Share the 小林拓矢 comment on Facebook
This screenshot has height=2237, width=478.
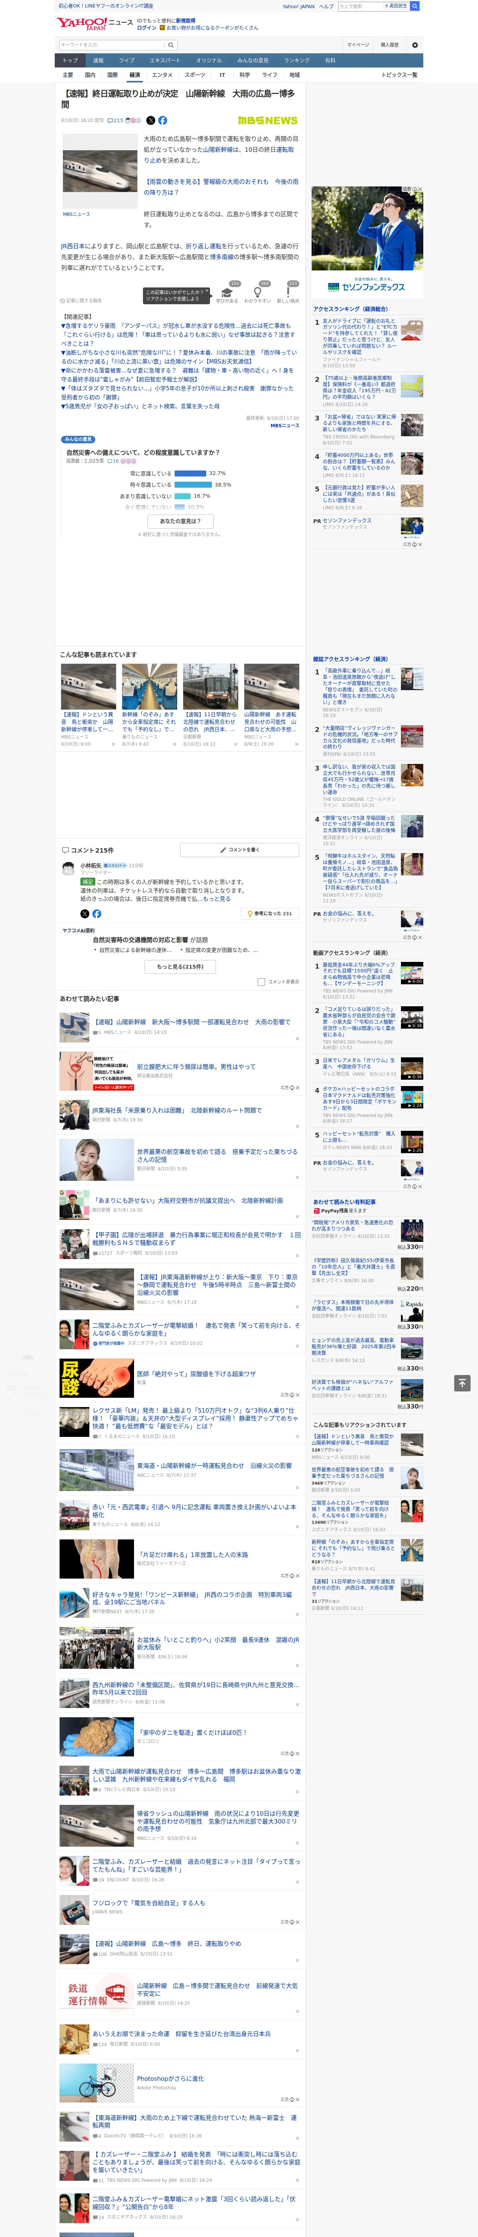(x=96, y=913)
